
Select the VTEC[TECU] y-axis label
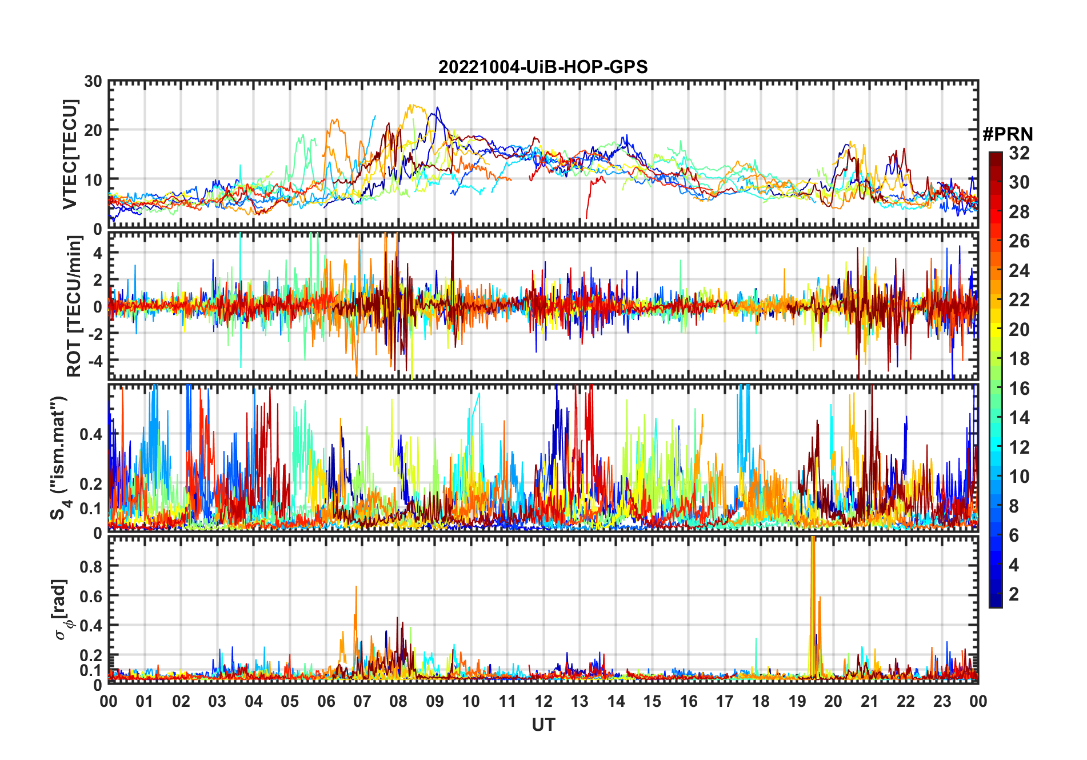[x=70, y=155]
